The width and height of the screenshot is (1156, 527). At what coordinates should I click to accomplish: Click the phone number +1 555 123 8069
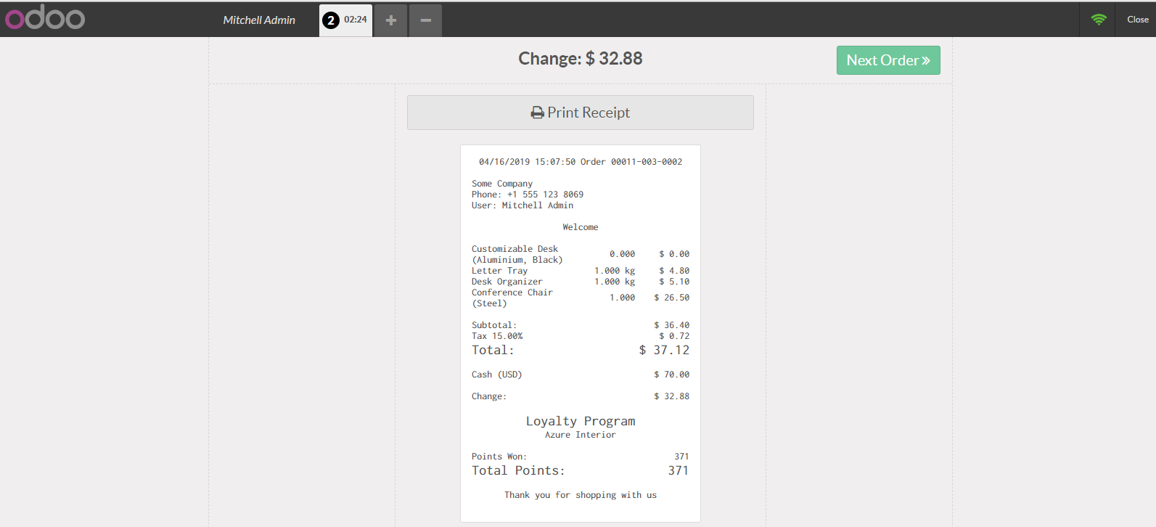545,195
